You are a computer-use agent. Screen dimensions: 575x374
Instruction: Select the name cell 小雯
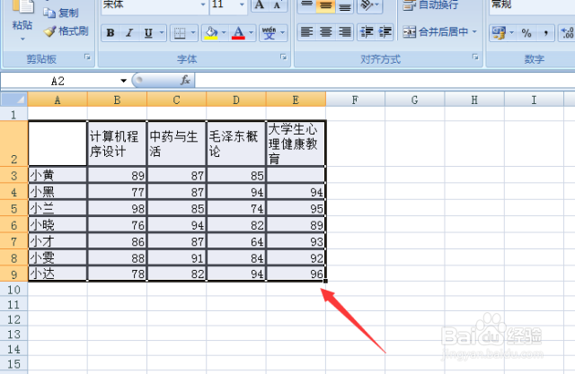click(x=57, y=257)
